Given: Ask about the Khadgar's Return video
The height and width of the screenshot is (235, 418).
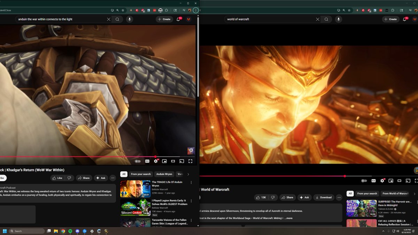Looking at the screenshot, I should [x=101, y=178].
